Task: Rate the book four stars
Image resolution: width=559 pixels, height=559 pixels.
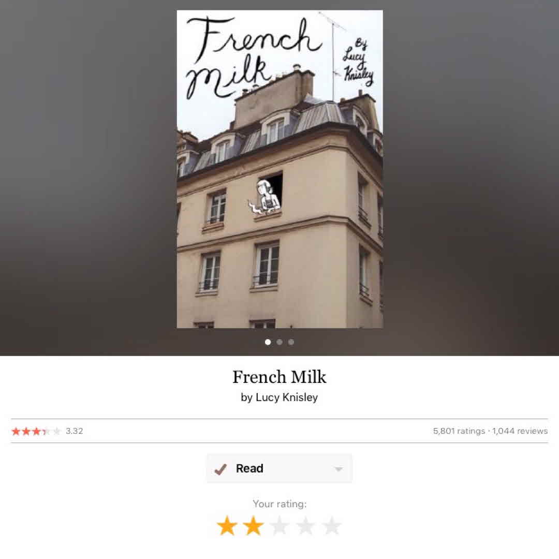Action: coord(305,525)
